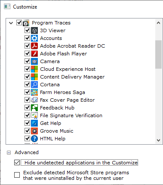Click the Adobe Flash Player icon
The image size is (163, 185).
(x=34, y=54)
